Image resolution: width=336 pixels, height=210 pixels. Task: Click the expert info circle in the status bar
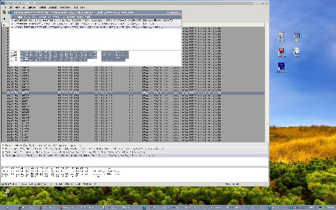pyautogui.click(x=3, y=184)
